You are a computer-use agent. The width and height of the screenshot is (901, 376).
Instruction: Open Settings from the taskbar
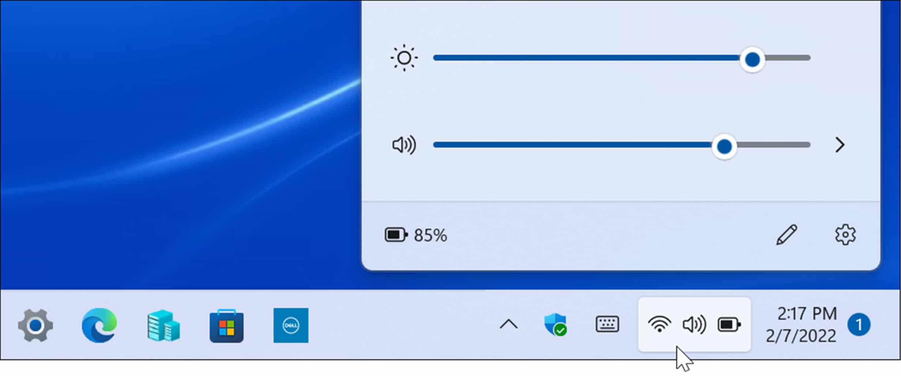[x=35, y=325]
